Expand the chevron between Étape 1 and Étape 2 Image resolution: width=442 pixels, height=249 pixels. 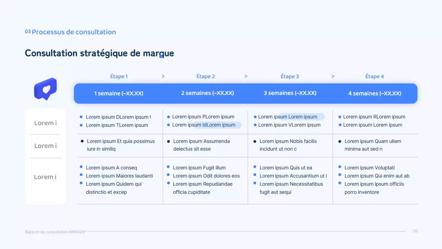pos(163,76)
